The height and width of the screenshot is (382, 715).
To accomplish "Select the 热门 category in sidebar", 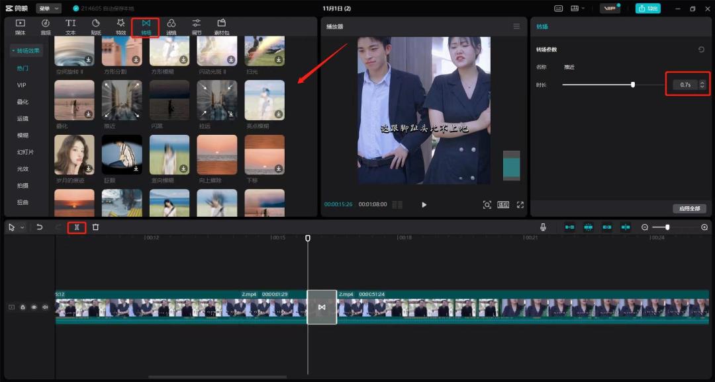I will click(23, 68).
